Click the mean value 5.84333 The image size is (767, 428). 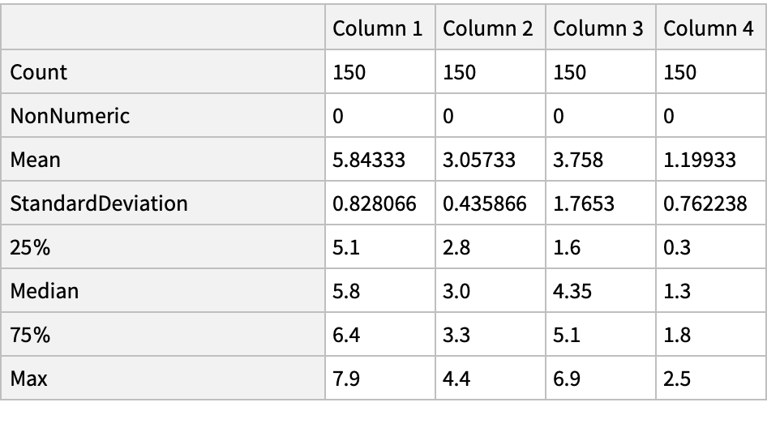[369, 160]
